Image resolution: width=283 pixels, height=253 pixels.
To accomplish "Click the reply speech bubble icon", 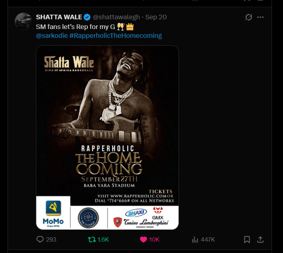I will pos(40,239).
